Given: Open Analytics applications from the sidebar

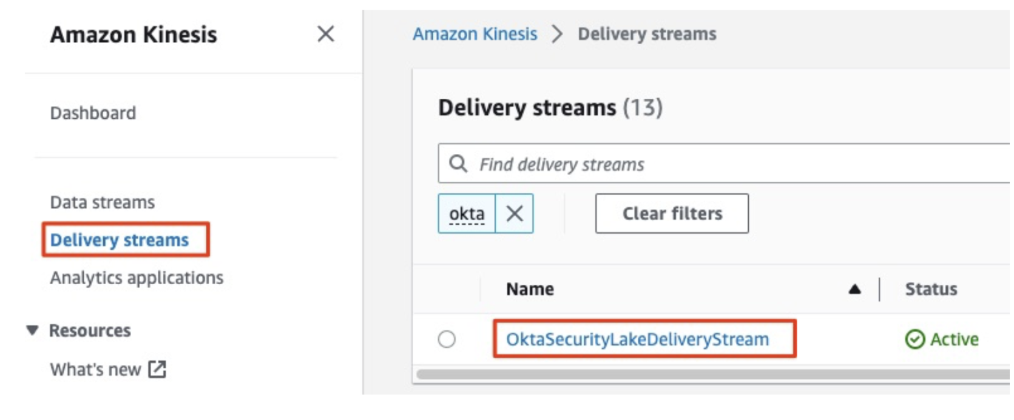Looking at the screenshot, I should click(x=137, y=278).
